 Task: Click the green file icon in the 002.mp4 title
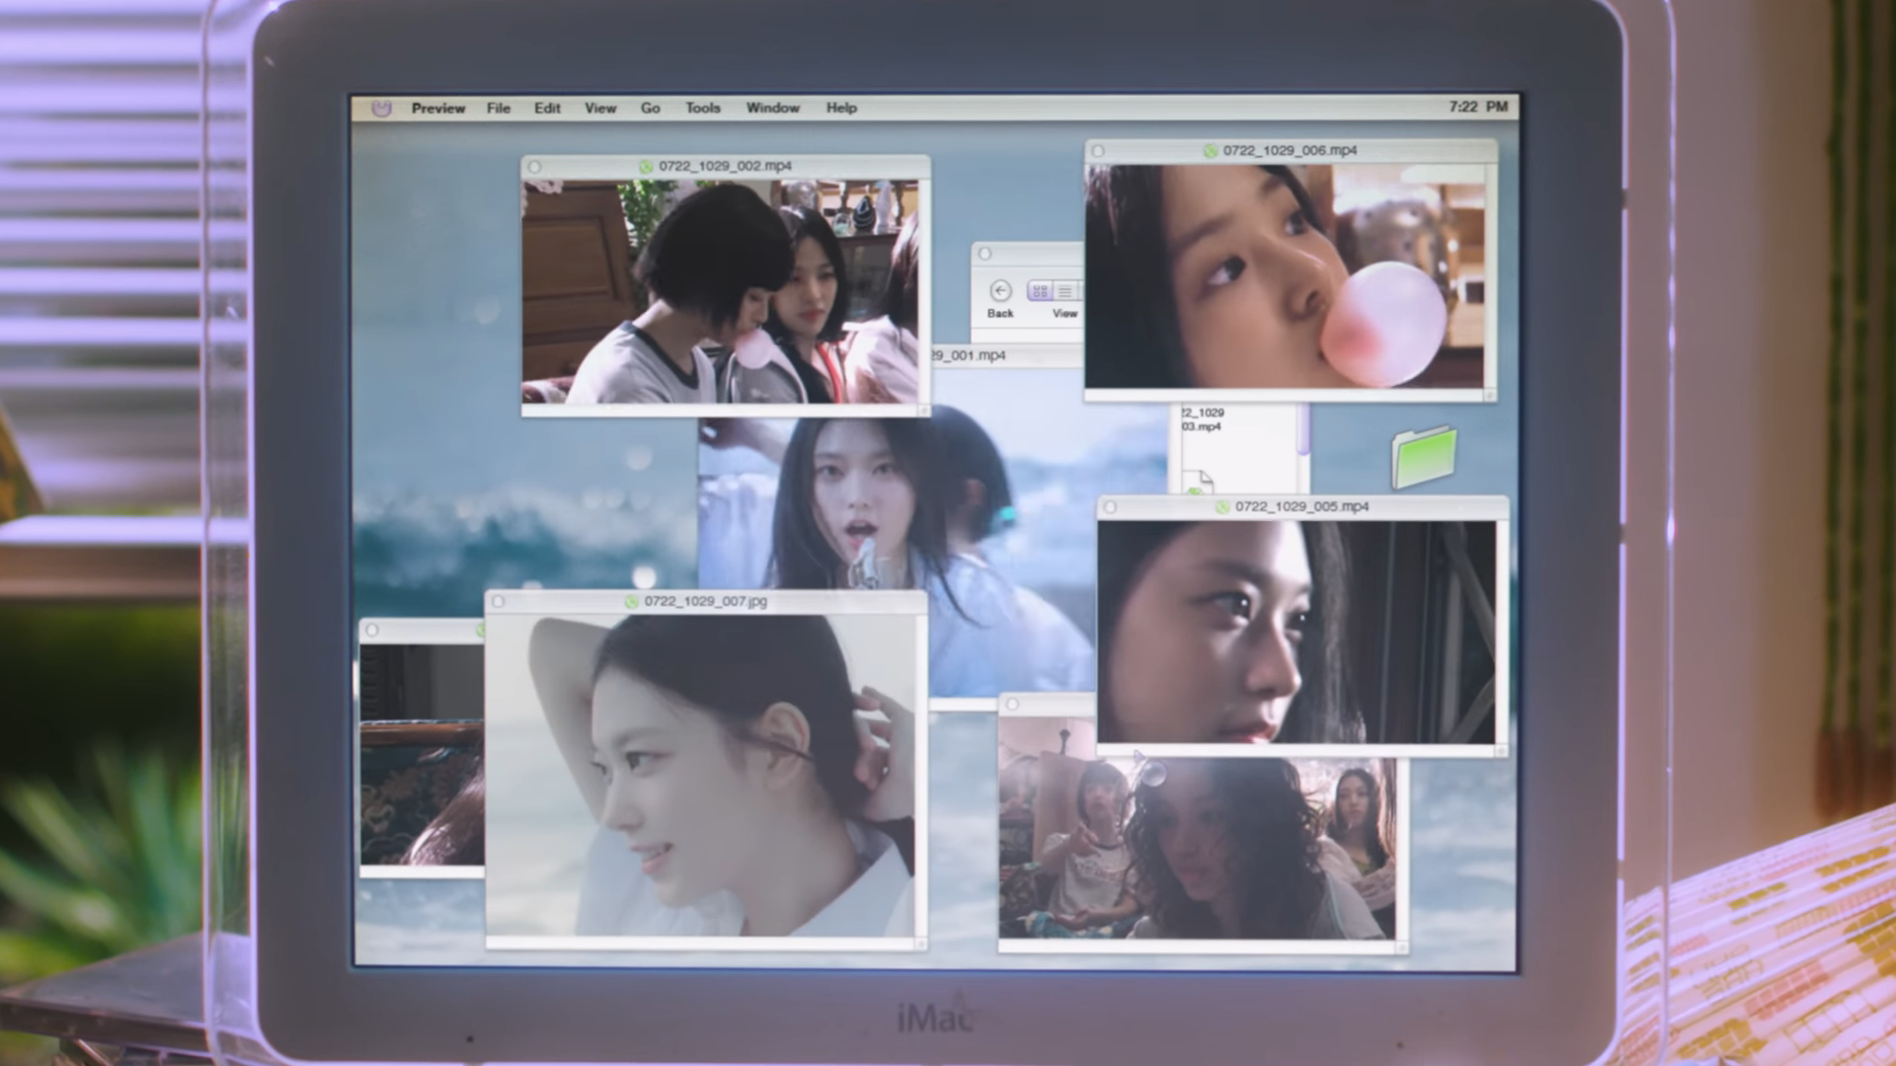point(646,167)
